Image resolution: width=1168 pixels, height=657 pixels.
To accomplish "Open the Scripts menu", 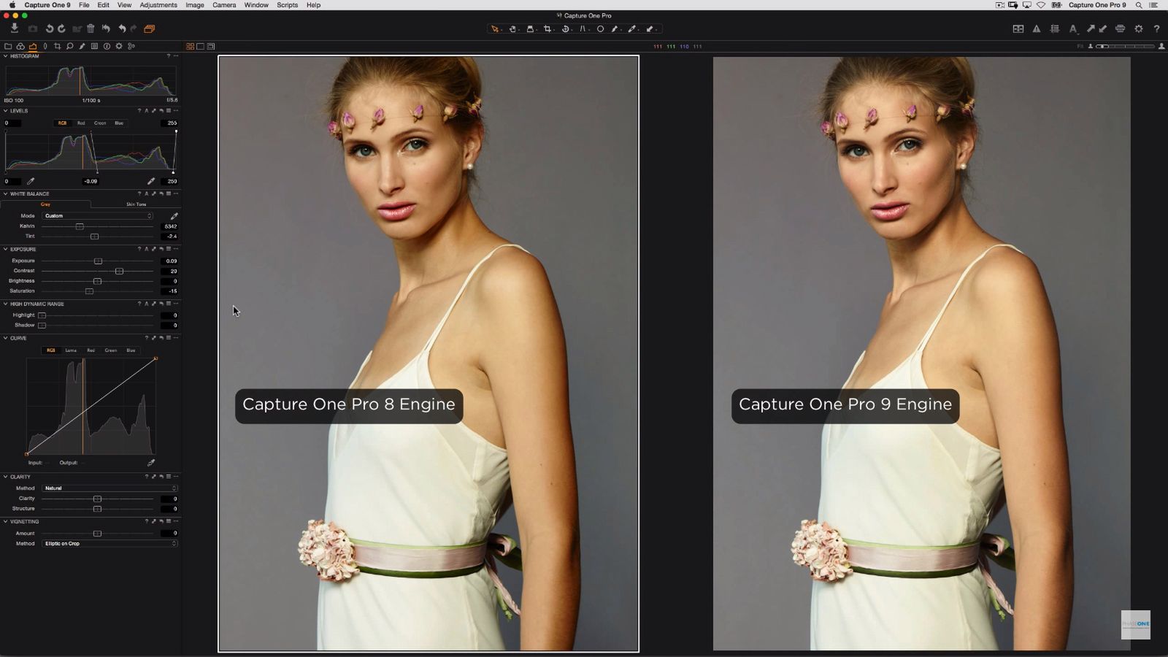I will pyautogui.click(x=287, y=5).
